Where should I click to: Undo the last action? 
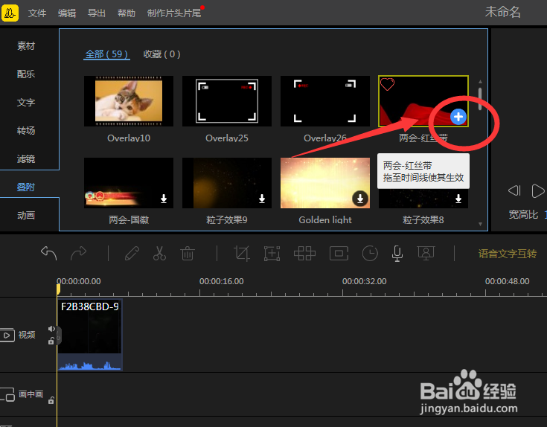click(48, 253)
